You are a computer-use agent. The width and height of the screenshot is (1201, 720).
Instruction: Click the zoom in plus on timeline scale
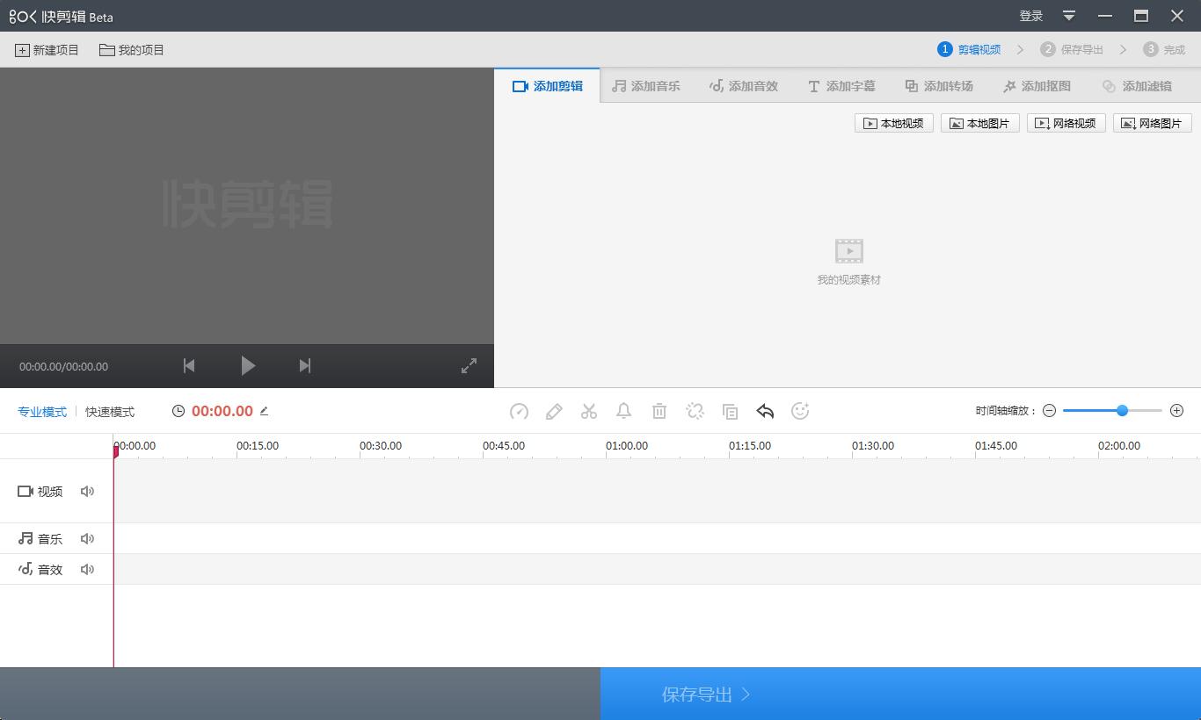pyautogui.click(x=1176, y=410)
